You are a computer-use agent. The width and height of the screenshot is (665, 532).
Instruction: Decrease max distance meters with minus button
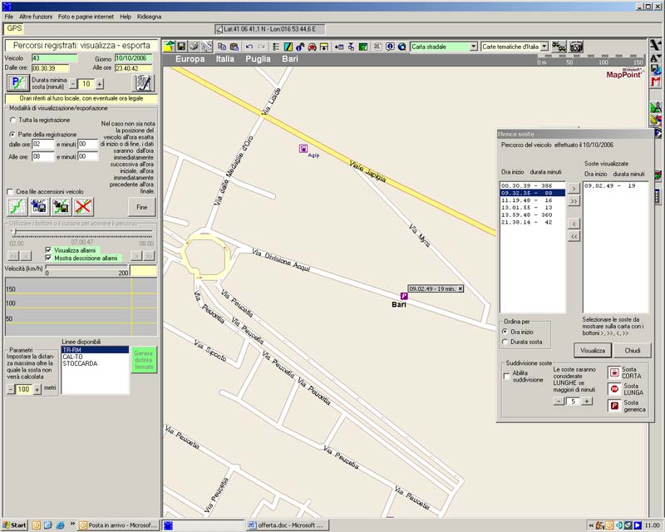point(11,390)
